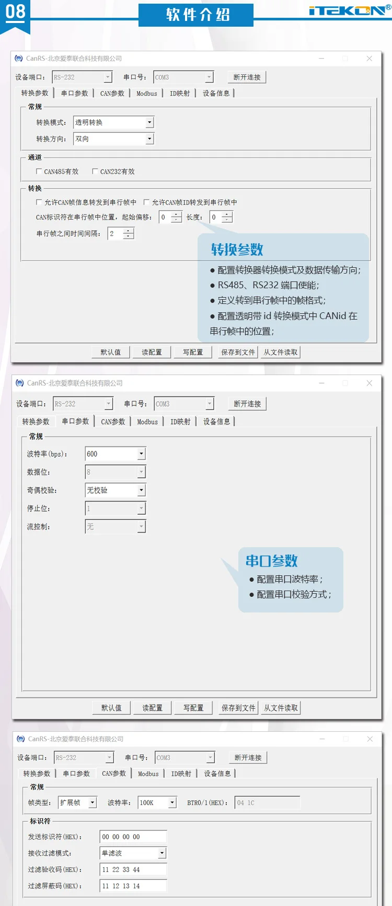Select 设备信息 tab in third window

[x=217, y=774]
